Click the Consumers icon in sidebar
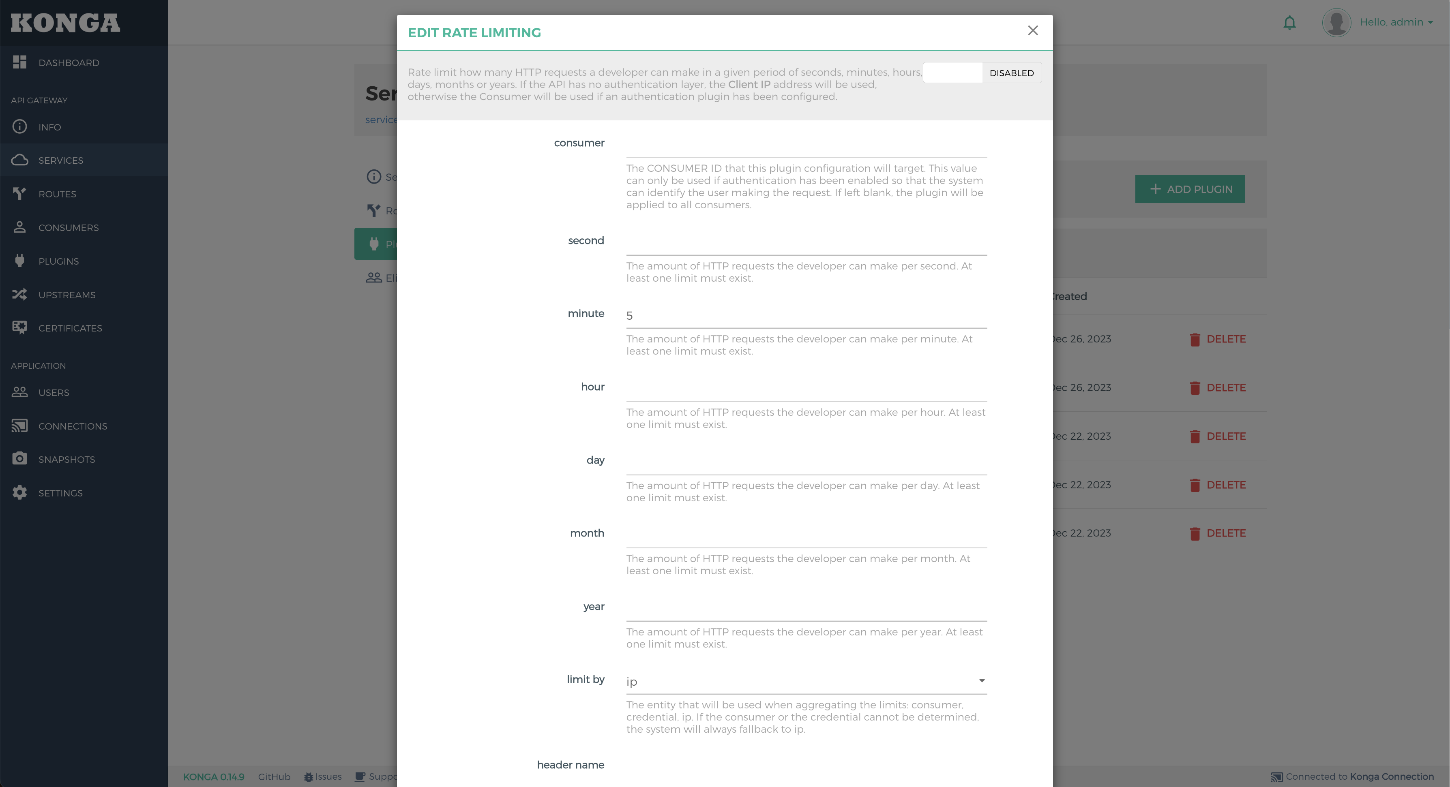 pyautogui.click(x=19, y=227)
